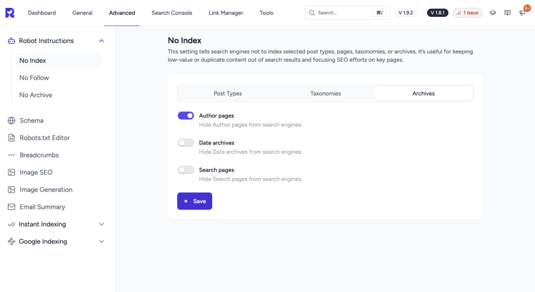Collapse the Robot Instructions section
This screenshot has width=535, height=292.
coord(101,41)
